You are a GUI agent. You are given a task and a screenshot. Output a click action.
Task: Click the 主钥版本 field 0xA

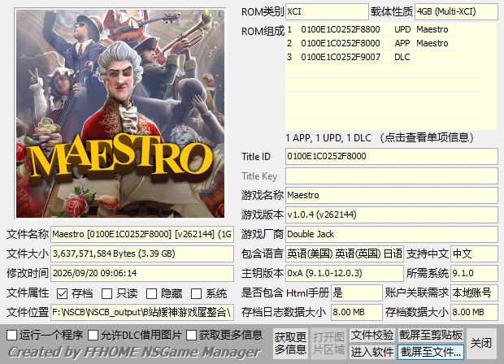coord(344,273)
